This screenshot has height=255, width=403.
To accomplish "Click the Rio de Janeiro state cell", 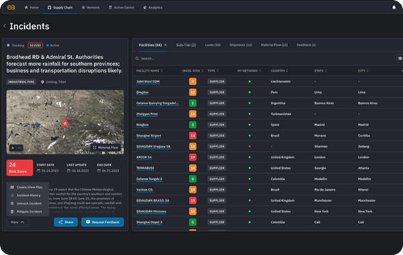I will point(324,190).
